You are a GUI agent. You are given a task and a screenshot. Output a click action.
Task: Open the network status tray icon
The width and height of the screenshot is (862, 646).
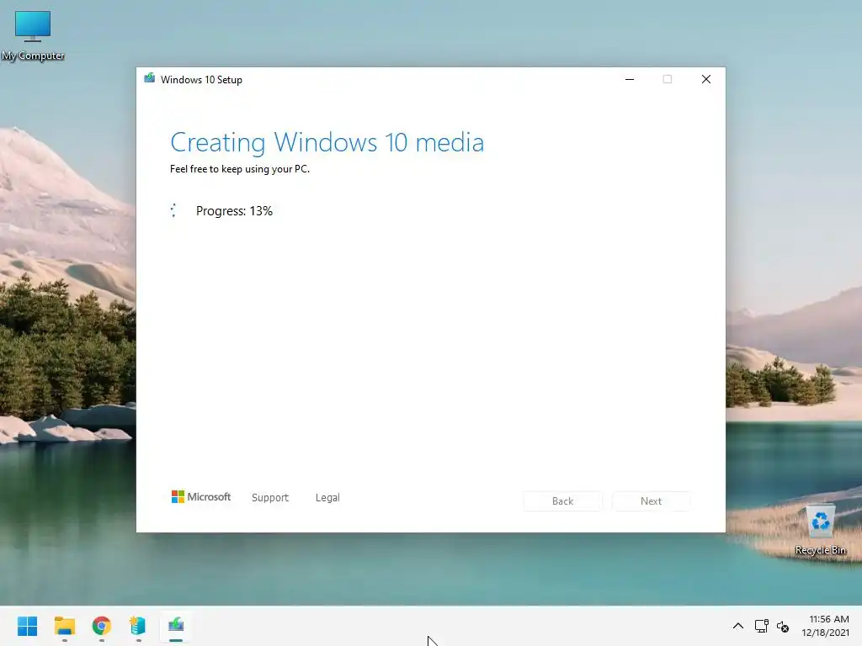click(x=761, y=626)
